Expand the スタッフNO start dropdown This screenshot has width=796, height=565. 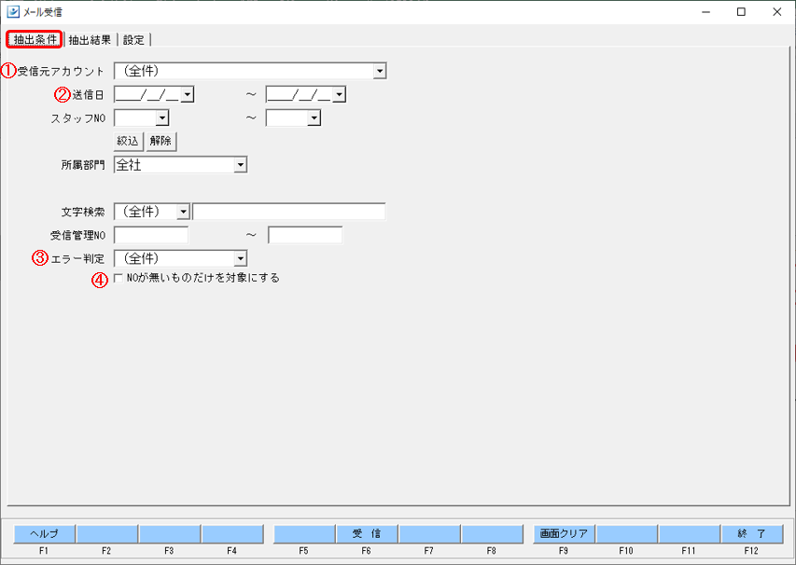162,117
